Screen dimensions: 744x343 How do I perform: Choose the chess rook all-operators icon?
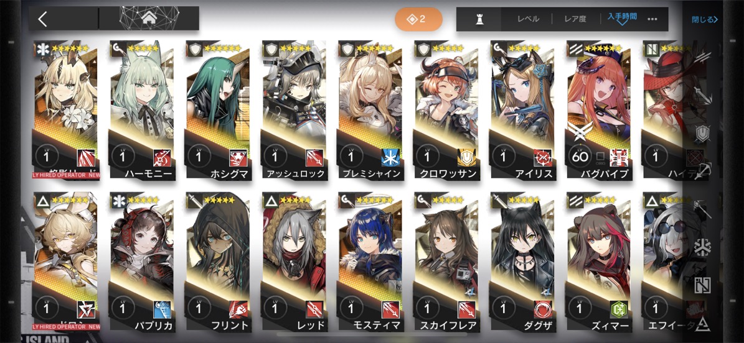(x=479, y=19)
